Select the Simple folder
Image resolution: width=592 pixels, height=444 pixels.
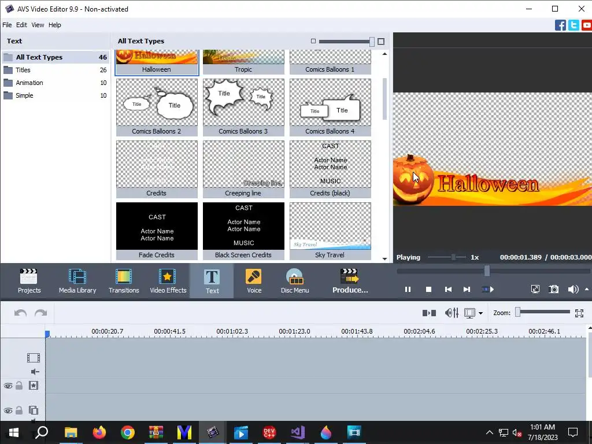point(55,95)
